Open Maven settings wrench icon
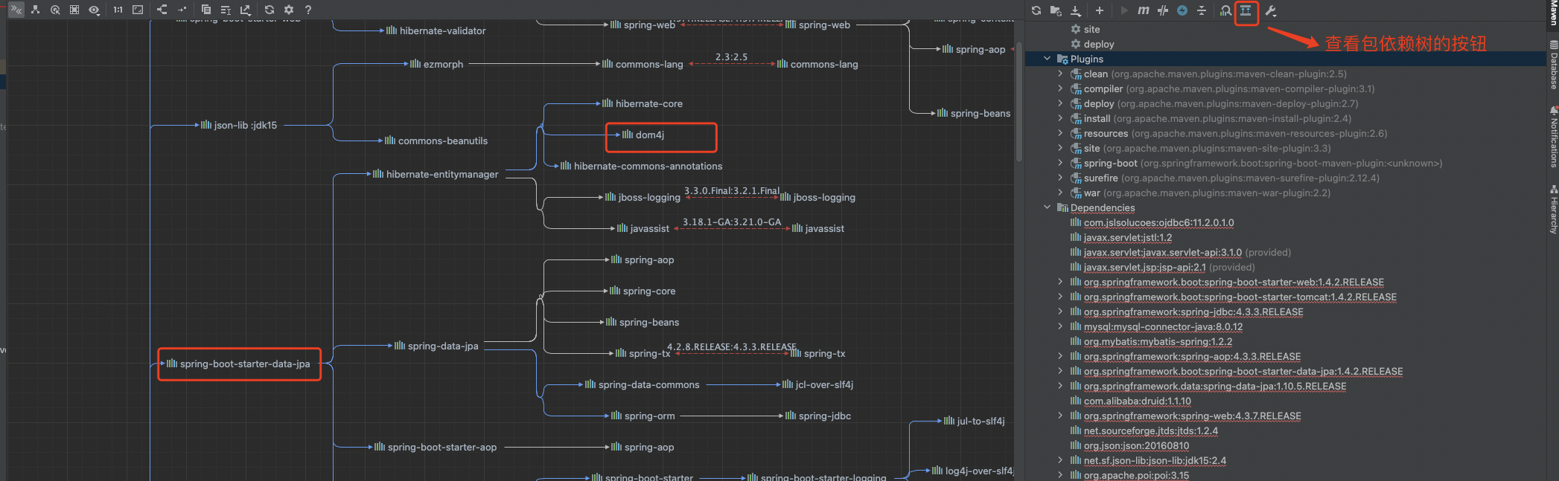The width and height of the screenshot is (1559, 481). point(1271,10)
